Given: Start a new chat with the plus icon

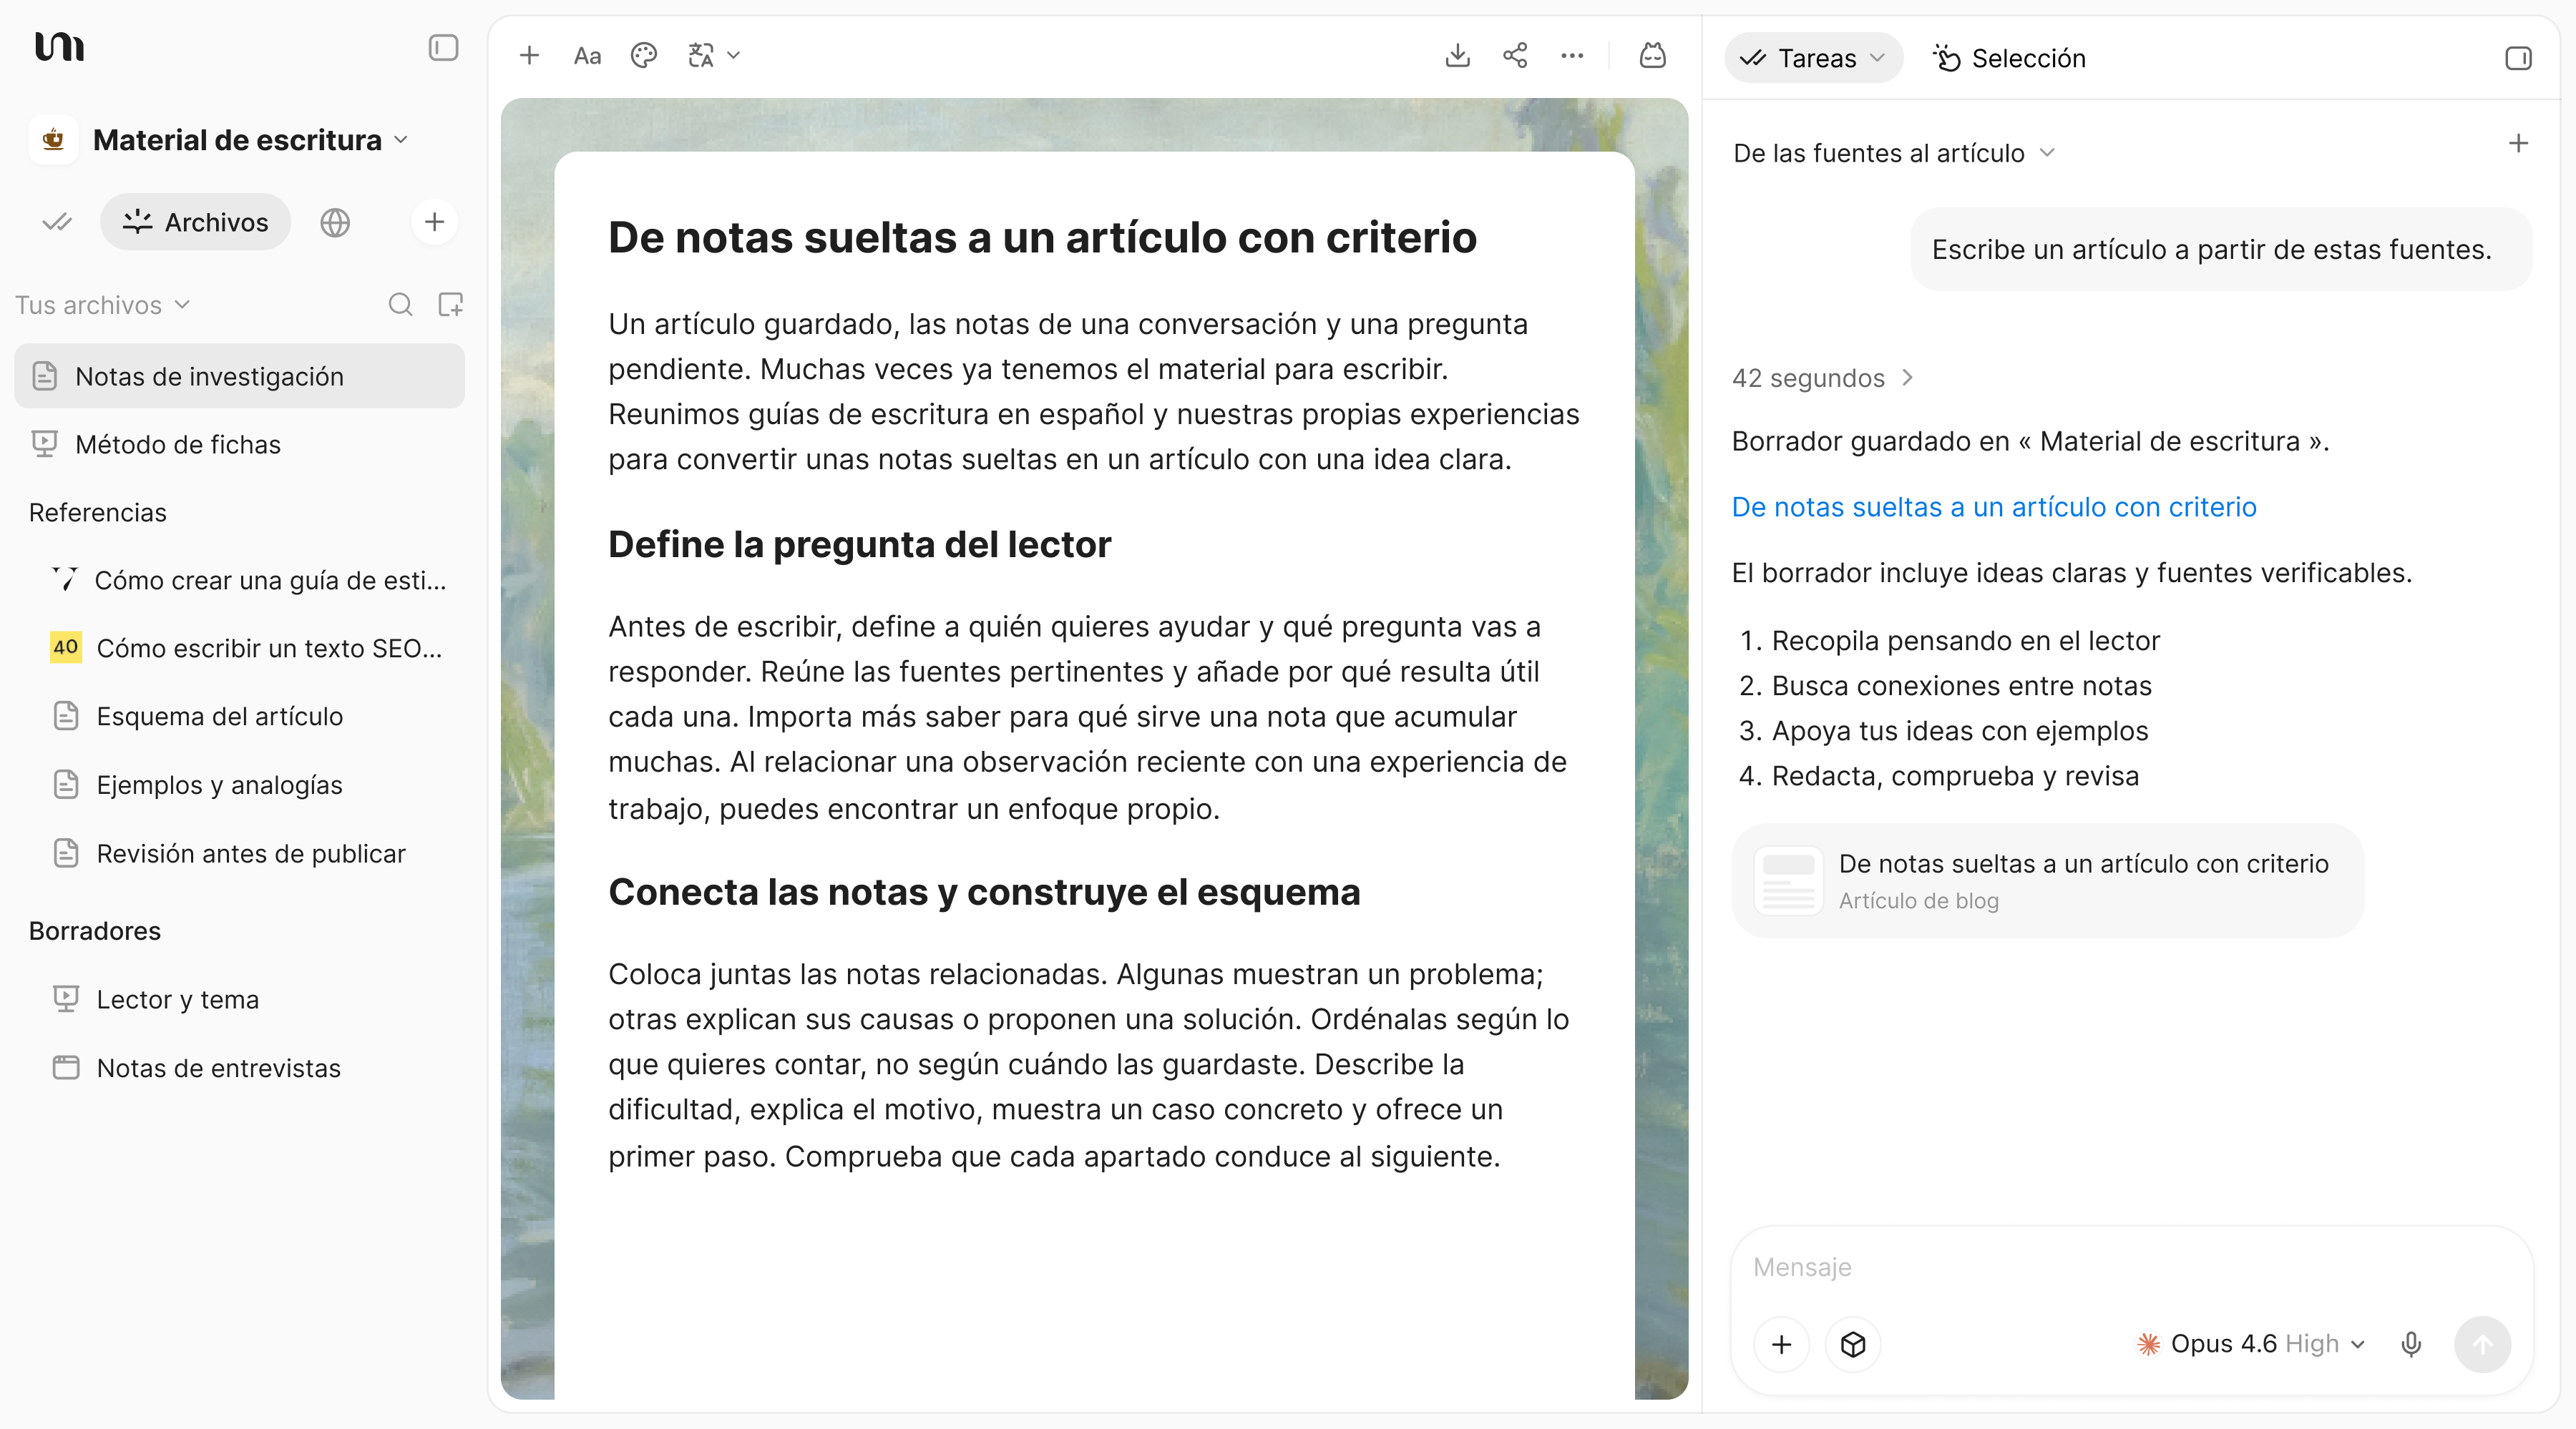Looking at the screenshot, I should click(x=2518, y=144).
